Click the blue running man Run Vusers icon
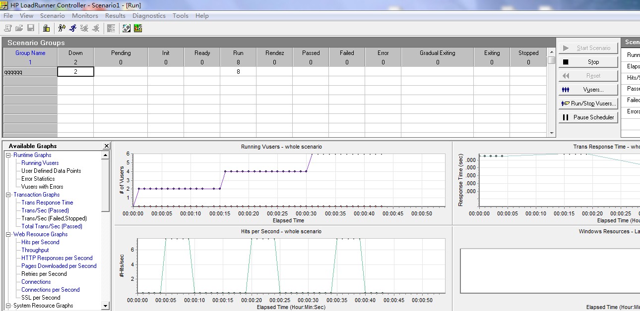The width and height of the screenshot is (640, 311). tap(73, 28)
